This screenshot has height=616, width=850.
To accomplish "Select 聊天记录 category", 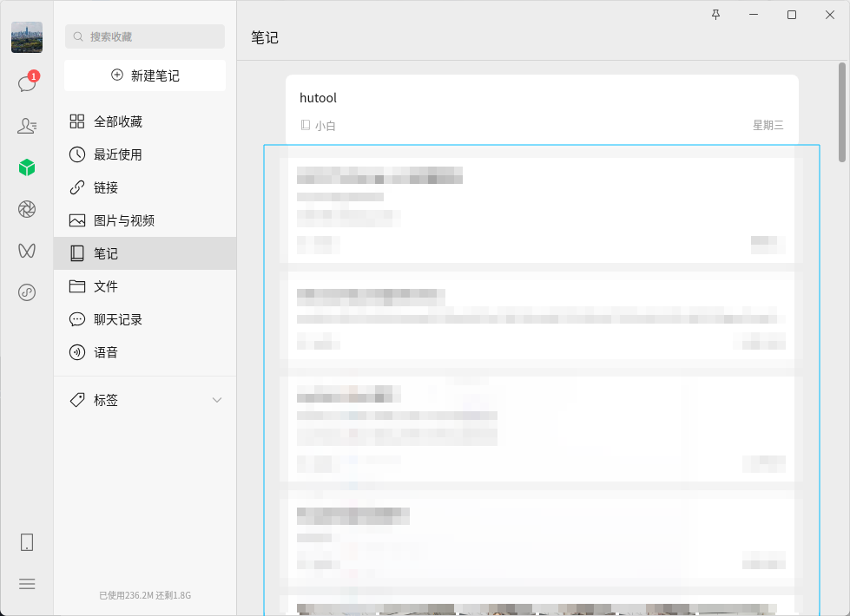I will point(145,319).
